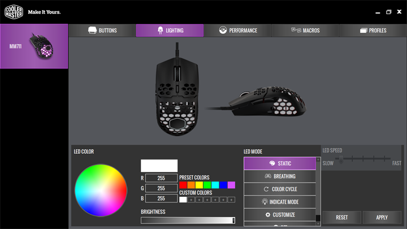This screenshot has width=407, height=229.
Task: Add first empty custom color slot
Action: pyautogui.click(x=191, y=200)
